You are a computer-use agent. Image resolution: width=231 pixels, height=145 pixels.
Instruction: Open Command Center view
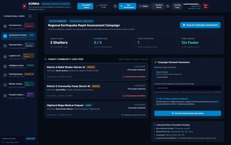19,26
